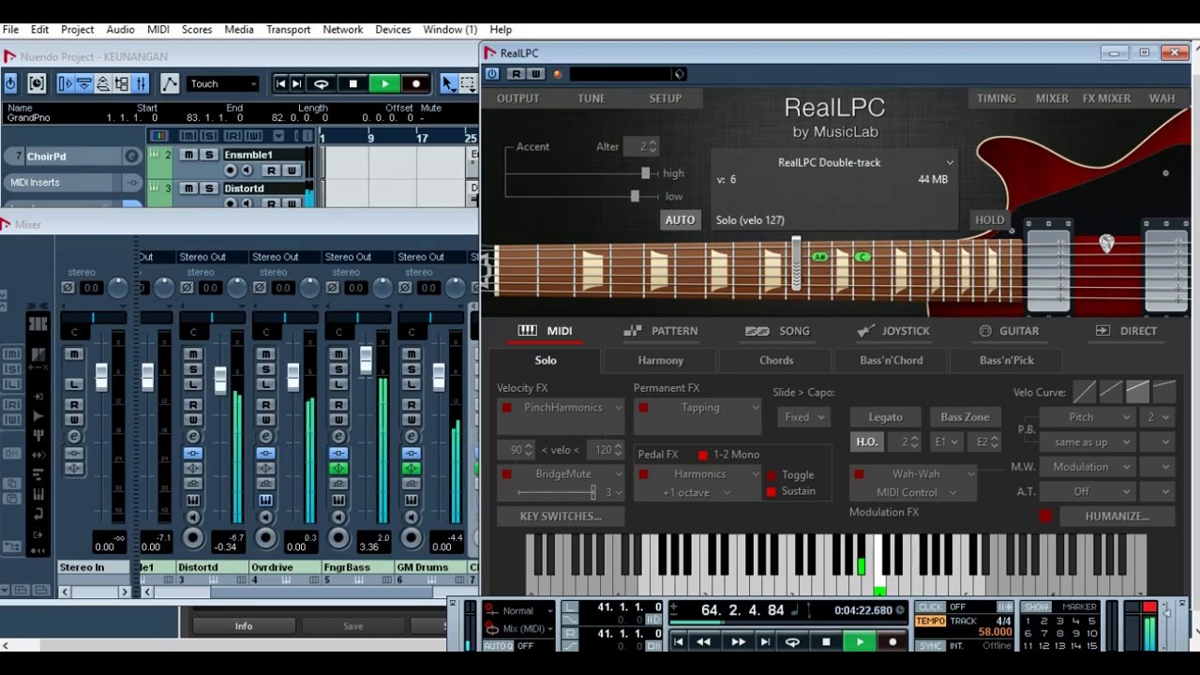Click the green play button in project toolbar
This screenshot has width=1200, height=675.
[x=384, y=84]
